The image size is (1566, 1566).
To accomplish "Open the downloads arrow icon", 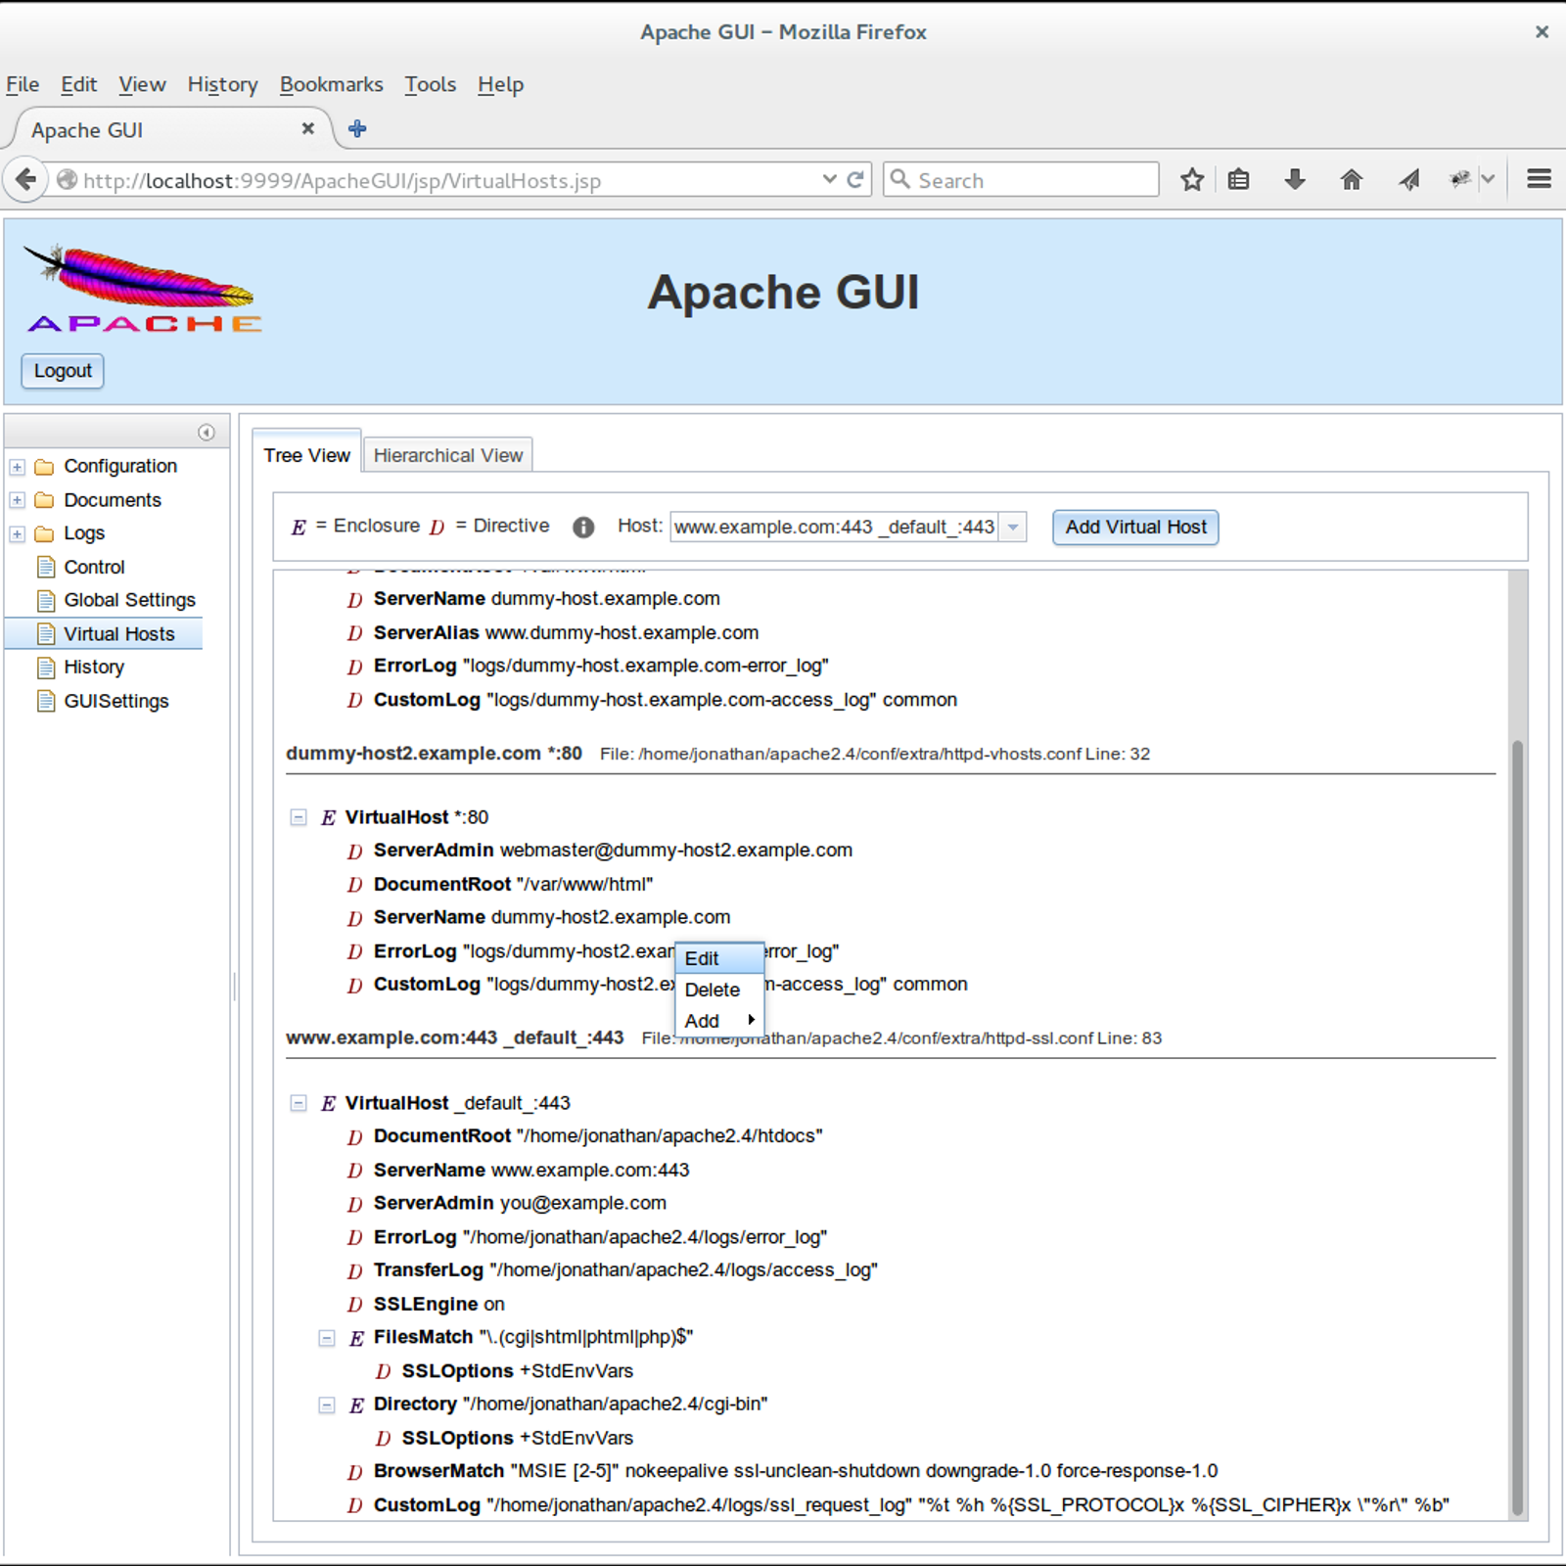I will [x=1294, y=180].
